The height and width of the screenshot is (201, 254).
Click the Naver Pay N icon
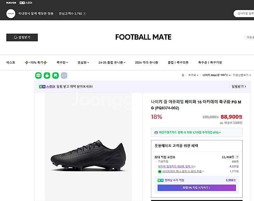click(x=160, y=171)
